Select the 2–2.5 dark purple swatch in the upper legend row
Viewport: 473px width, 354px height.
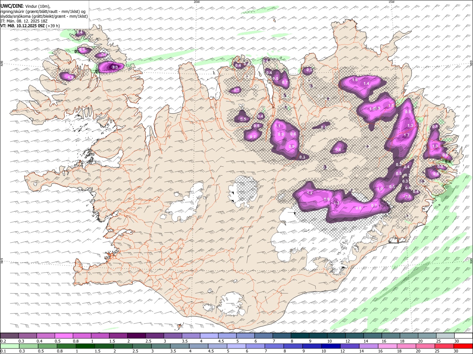click(136, 336)
